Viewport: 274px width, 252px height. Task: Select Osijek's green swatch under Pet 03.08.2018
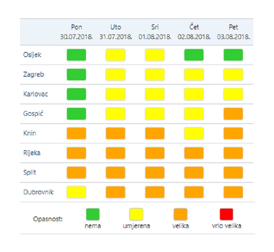(233, 55)
